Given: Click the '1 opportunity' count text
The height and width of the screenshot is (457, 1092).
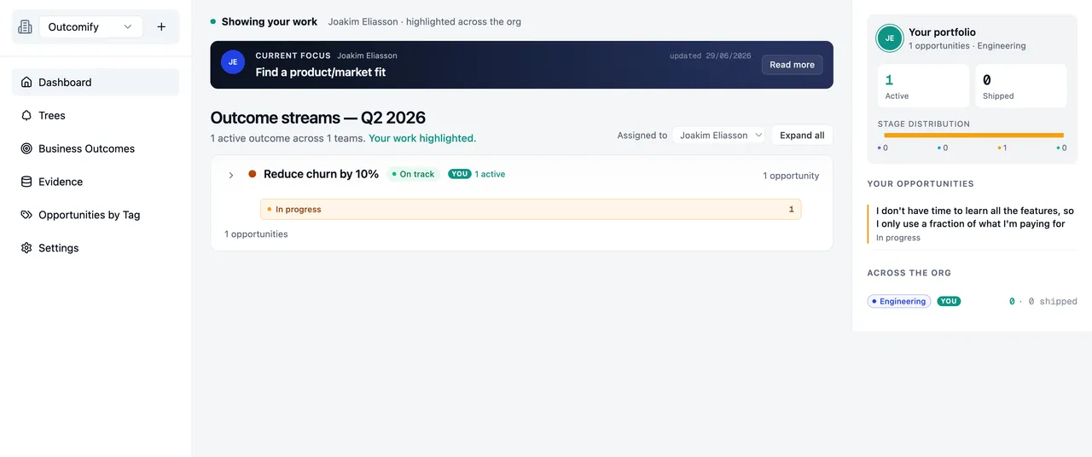Looking at the screenshot, I should tap(791, 176).
